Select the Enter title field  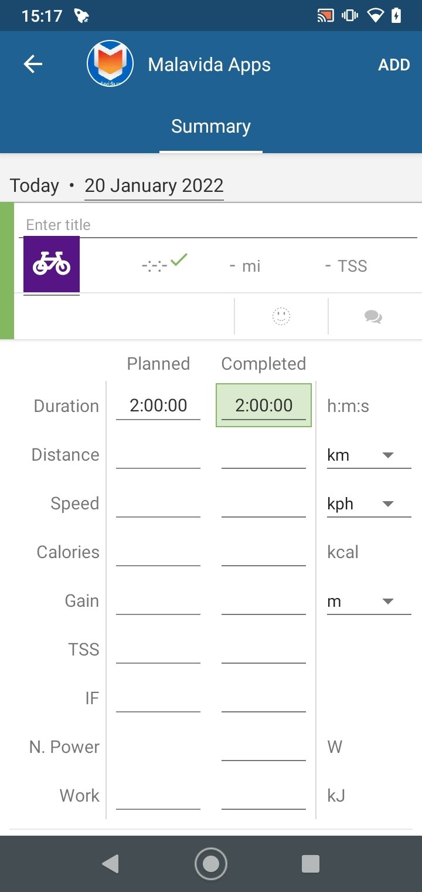pyautogui.click(x=218, y=225)
